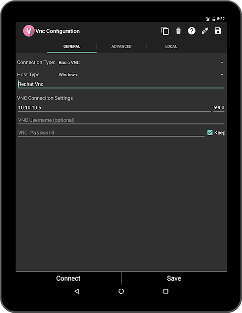This screenshot has width=242, height=313.
Task: Tap the pink V app logo
Action: (29, 31)
